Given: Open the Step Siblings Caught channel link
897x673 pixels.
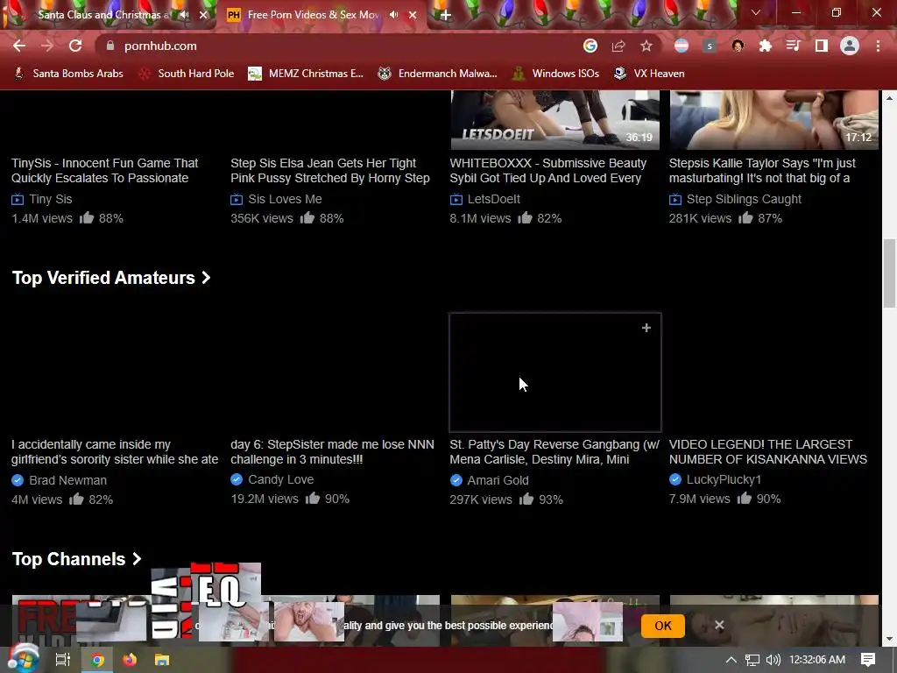Looking at the screenshot, I should coord(744,199).
